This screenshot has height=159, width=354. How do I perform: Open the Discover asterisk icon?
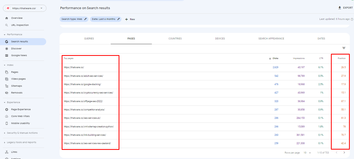point(7,49)
